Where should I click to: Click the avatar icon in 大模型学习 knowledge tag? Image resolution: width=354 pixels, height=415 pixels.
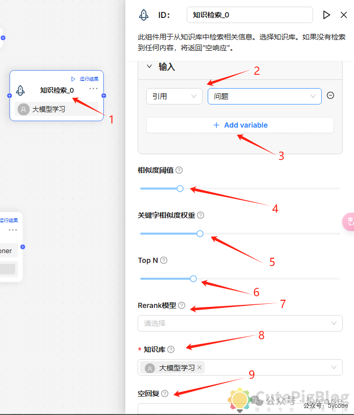[150, 368]
